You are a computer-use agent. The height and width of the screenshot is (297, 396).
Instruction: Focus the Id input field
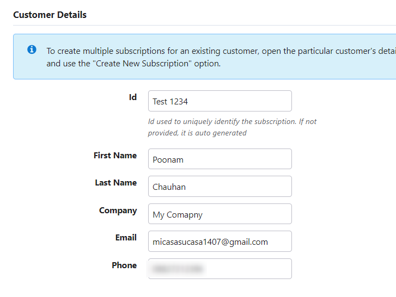220,101
